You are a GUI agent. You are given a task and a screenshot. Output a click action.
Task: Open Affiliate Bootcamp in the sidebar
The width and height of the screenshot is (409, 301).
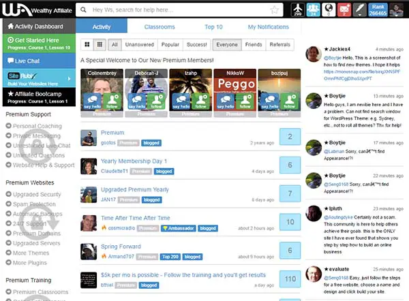tap(39, 97)
